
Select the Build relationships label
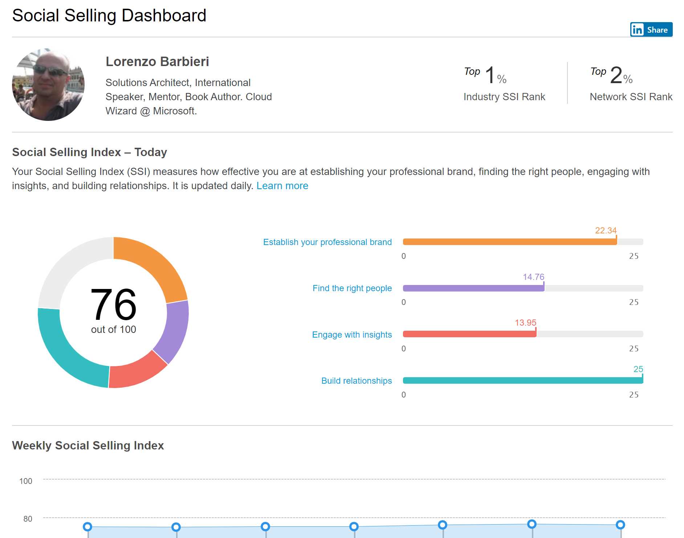(356, 381)
